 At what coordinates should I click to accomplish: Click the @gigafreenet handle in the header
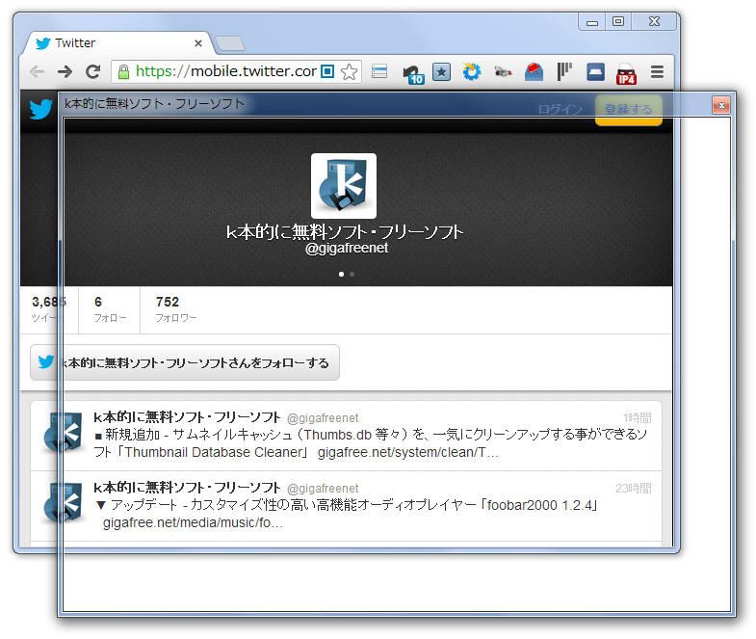[347, 248]
